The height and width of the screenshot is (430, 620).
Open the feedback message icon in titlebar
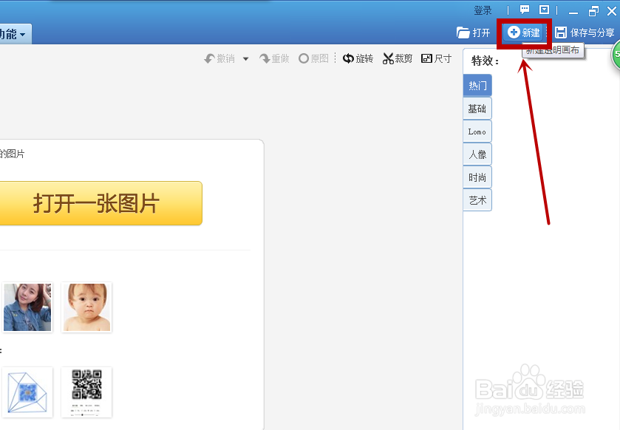(525, 10)
